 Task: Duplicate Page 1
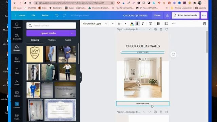(155, 29)
